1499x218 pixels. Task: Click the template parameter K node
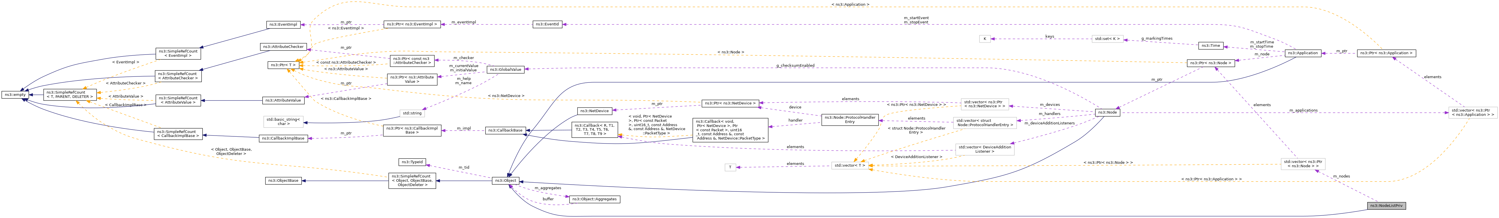pyautogui.click(x=985, y=39)
